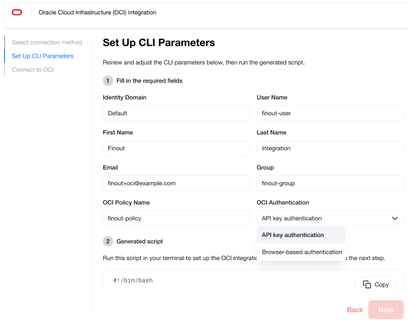Click the First Name input

pyautogui.click(x=176, y=148)
